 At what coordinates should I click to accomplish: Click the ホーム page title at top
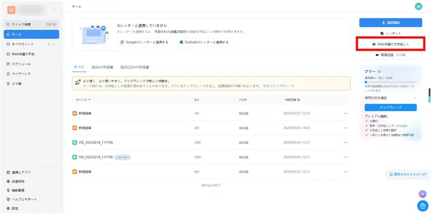[x=77, y=6]
